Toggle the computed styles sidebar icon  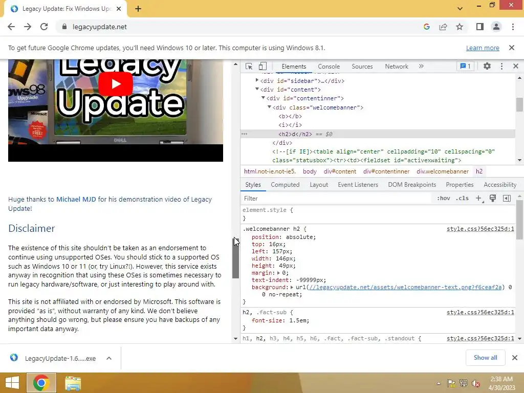507,198
